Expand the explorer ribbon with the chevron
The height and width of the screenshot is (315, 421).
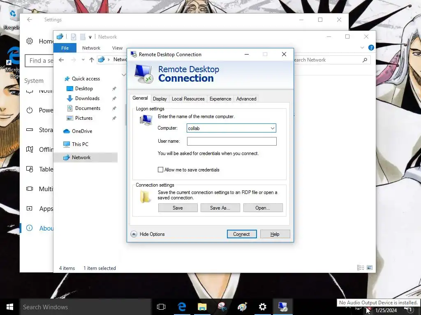[x=362, y=48]
